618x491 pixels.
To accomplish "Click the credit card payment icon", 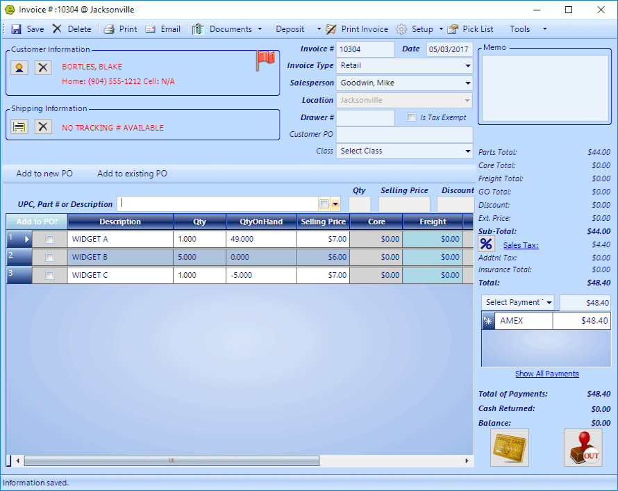I will pyautogui.click(x=509, y=447).
